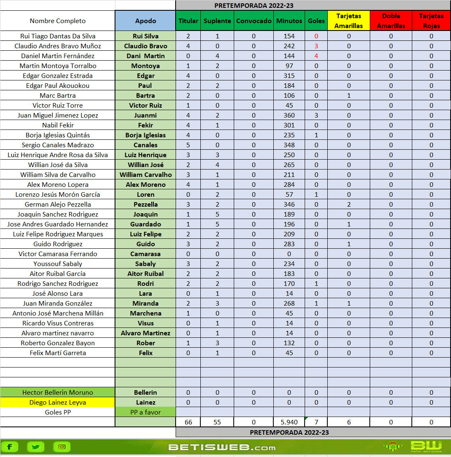Select the Felix nickname cell
The width and height of the screenshot is (451, 457).
146,353
